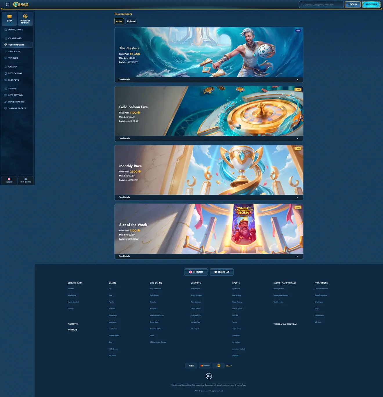Click the Live Casino sidebar icon
The image size is (383, 397).
tap(6, 73)
